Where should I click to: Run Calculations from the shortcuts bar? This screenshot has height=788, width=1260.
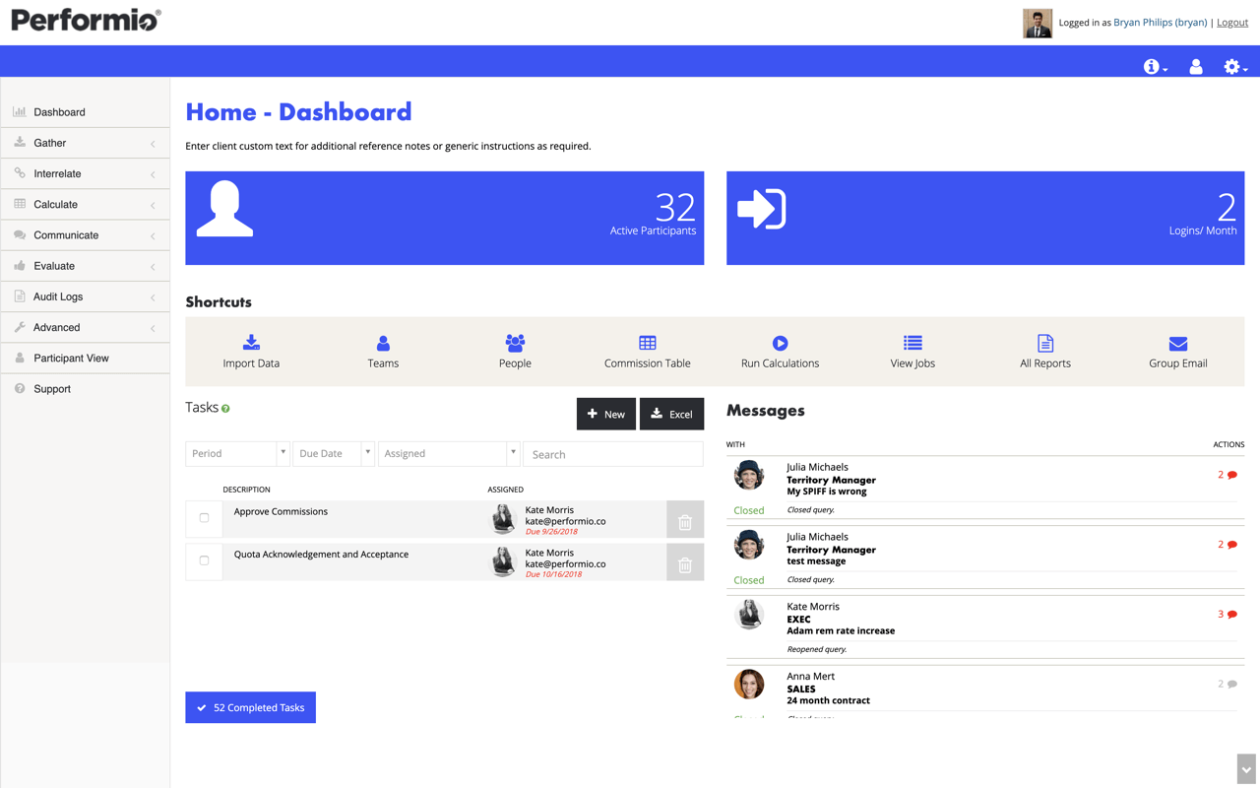(x=780, y=351)
